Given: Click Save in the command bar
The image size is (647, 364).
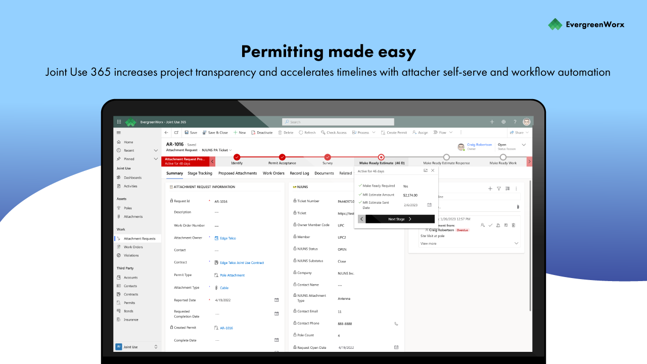Looking at the screenshot, I should [x=191, y=132].
